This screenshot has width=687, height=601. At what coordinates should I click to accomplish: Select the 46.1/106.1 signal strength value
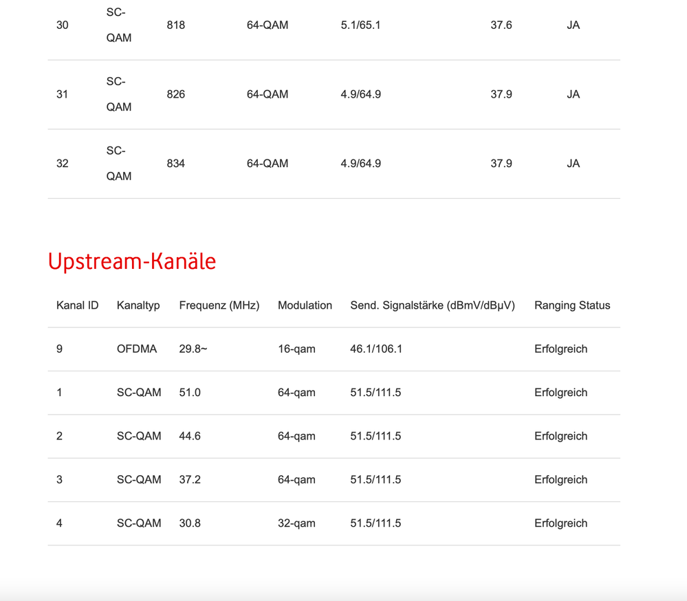tap(376, 349)
